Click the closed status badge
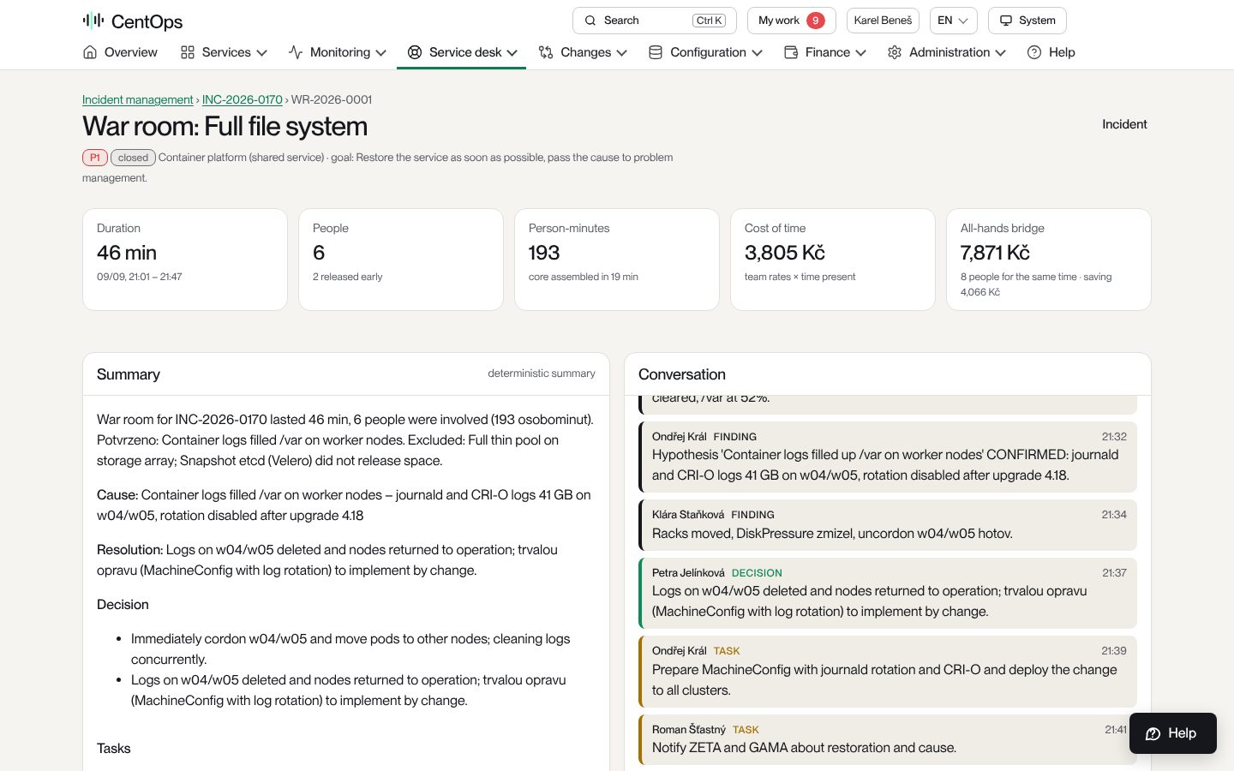 coord(133,158)
